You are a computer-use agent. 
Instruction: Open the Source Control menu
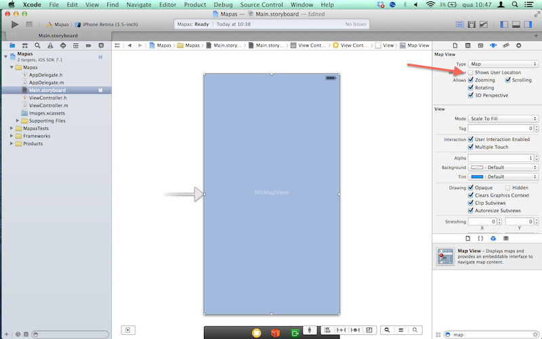tap(262, 5)
